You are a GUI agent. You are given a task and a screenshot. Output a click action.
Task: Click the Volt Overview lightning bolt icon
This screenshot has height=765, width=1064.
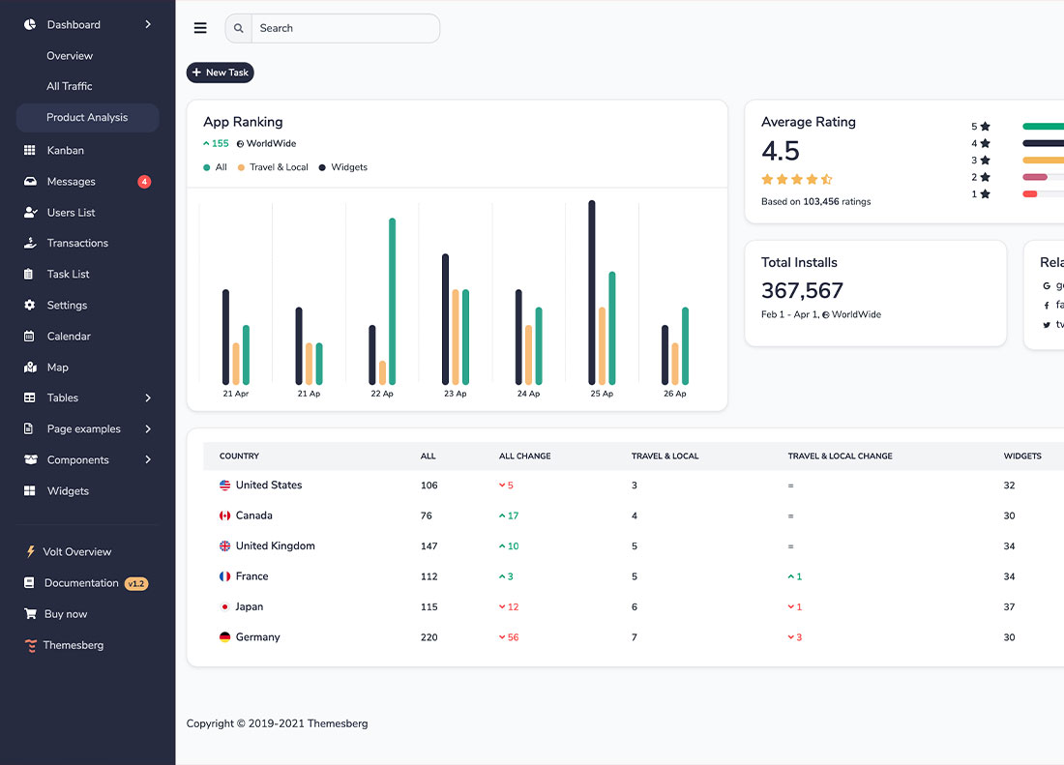30,552
